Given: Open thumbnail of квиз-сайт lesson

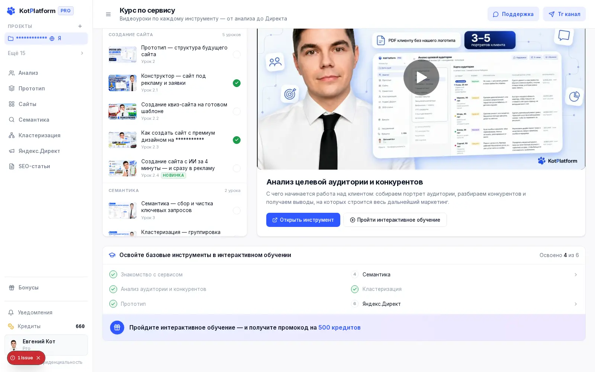Looking at the screenshot, I should coord(122,112).
